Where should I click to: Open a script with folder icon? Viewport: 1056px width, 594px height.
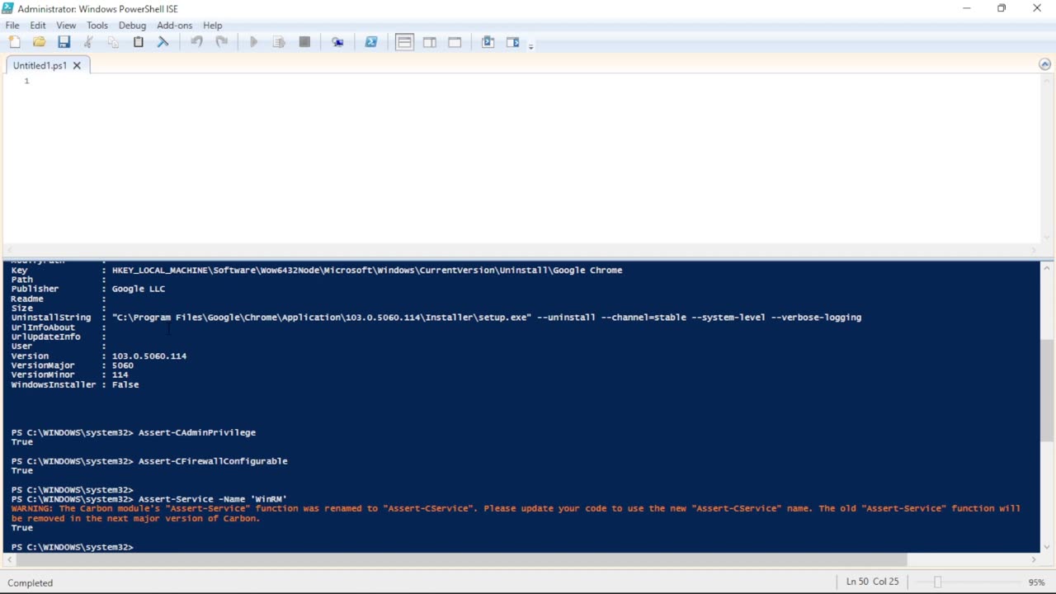pyautogui.click(x=39, y=42)
